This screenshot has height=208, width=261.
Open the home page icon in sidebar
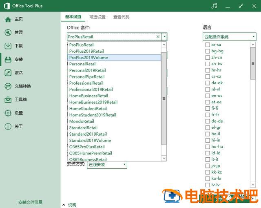tap(8, 19)
